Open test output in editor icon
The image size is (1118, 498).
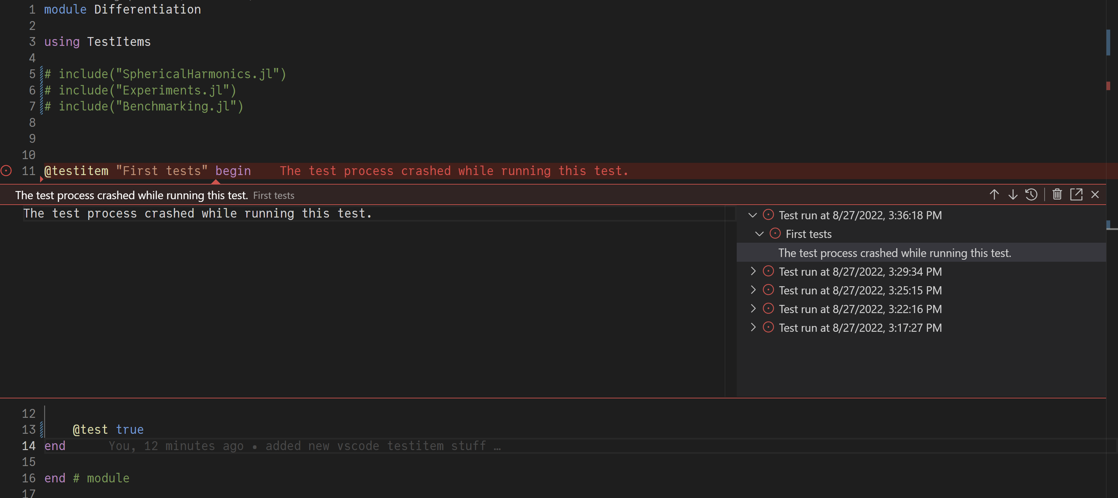[x=1076, y=194]
